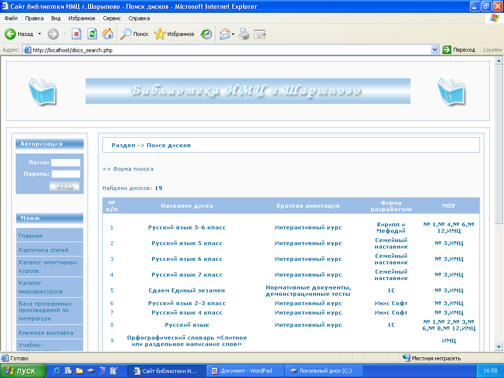This screenshot has height=378, width=504.
Task: Refresh the page with the Refresh icon
Action: click(92, 34)
